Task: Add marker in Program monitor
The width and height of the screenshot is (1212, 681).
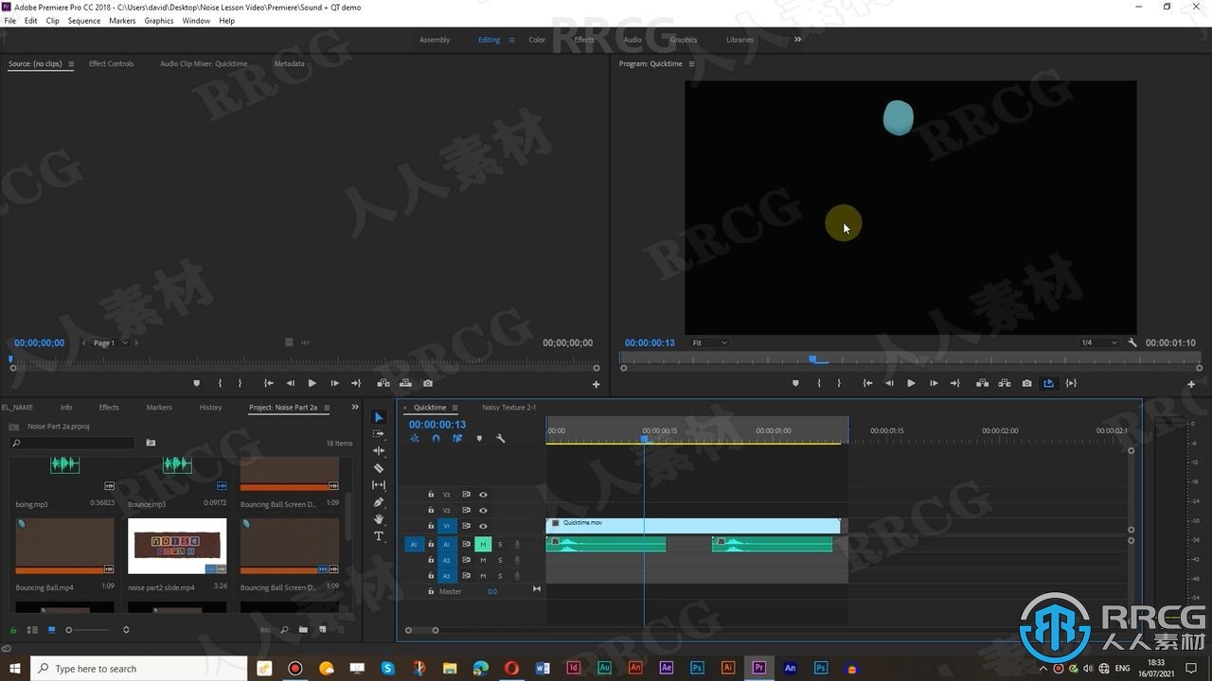Action: [795, 383]
